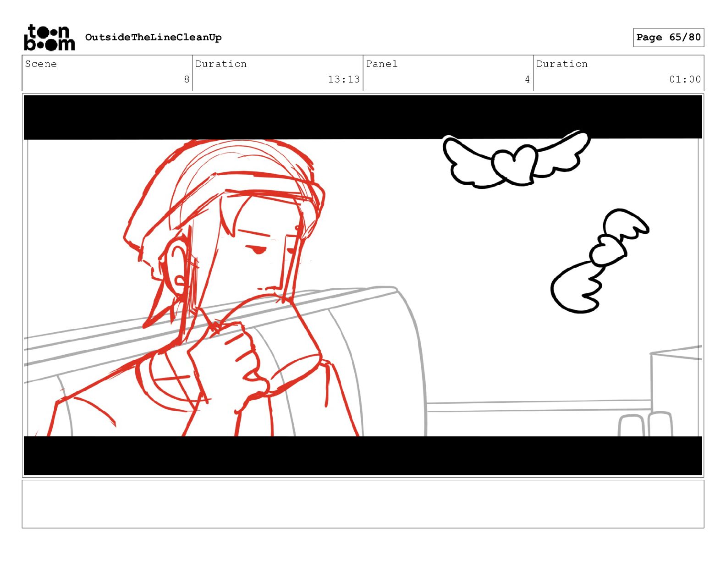726x561 pixels.
Task: Click the storyboard panel drawing thumbnail
Action: pyautogui.click(x=363, y=286)
